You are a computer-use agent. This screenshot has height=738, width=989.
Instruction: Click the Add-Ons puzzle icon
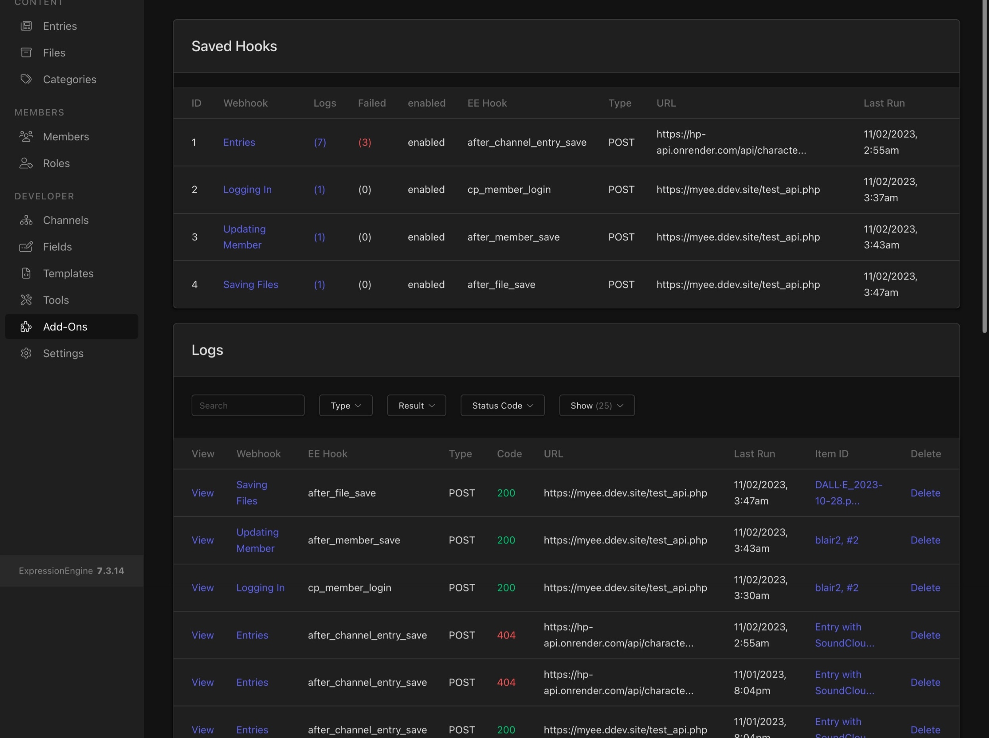pyautogui.click(x=26, y=327)
